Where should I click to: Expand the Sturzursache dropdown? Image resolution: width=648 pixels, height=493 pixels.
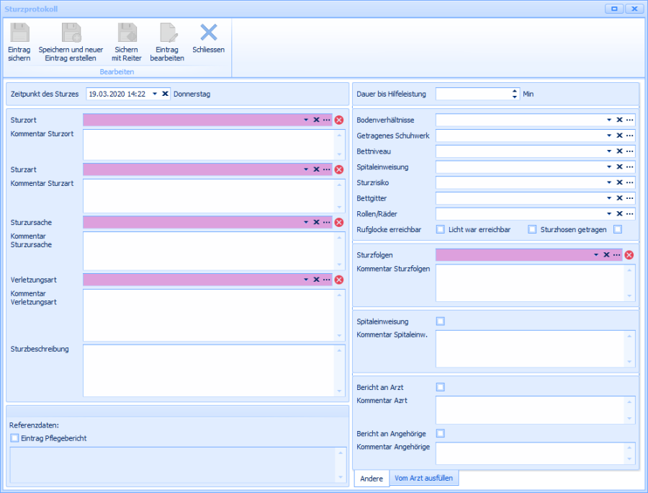305,222
